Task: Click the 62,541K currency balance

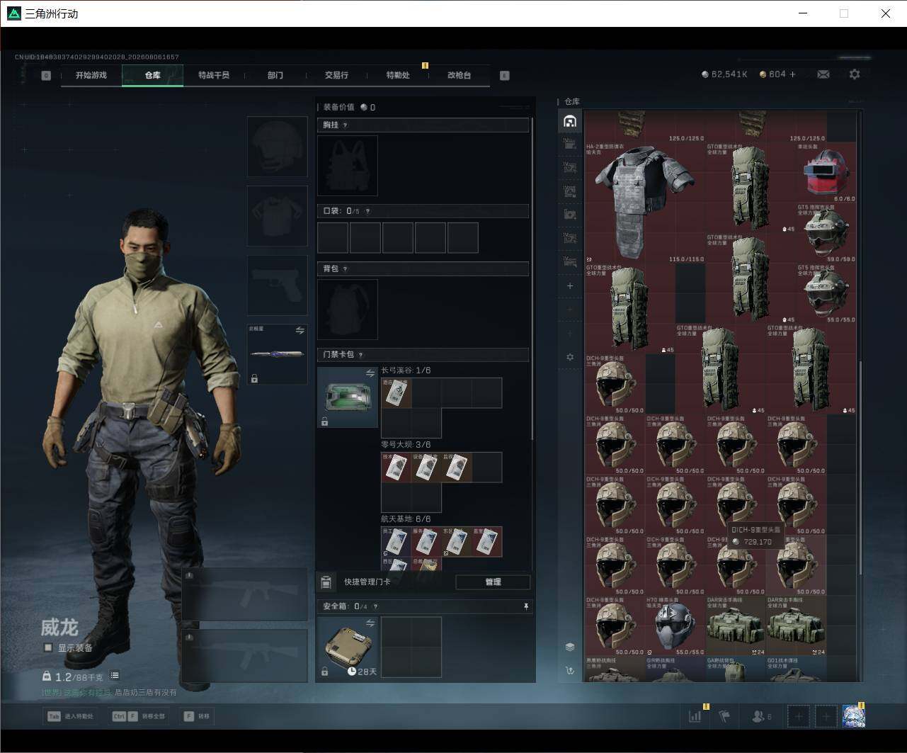Action: (x=724, y=74)
